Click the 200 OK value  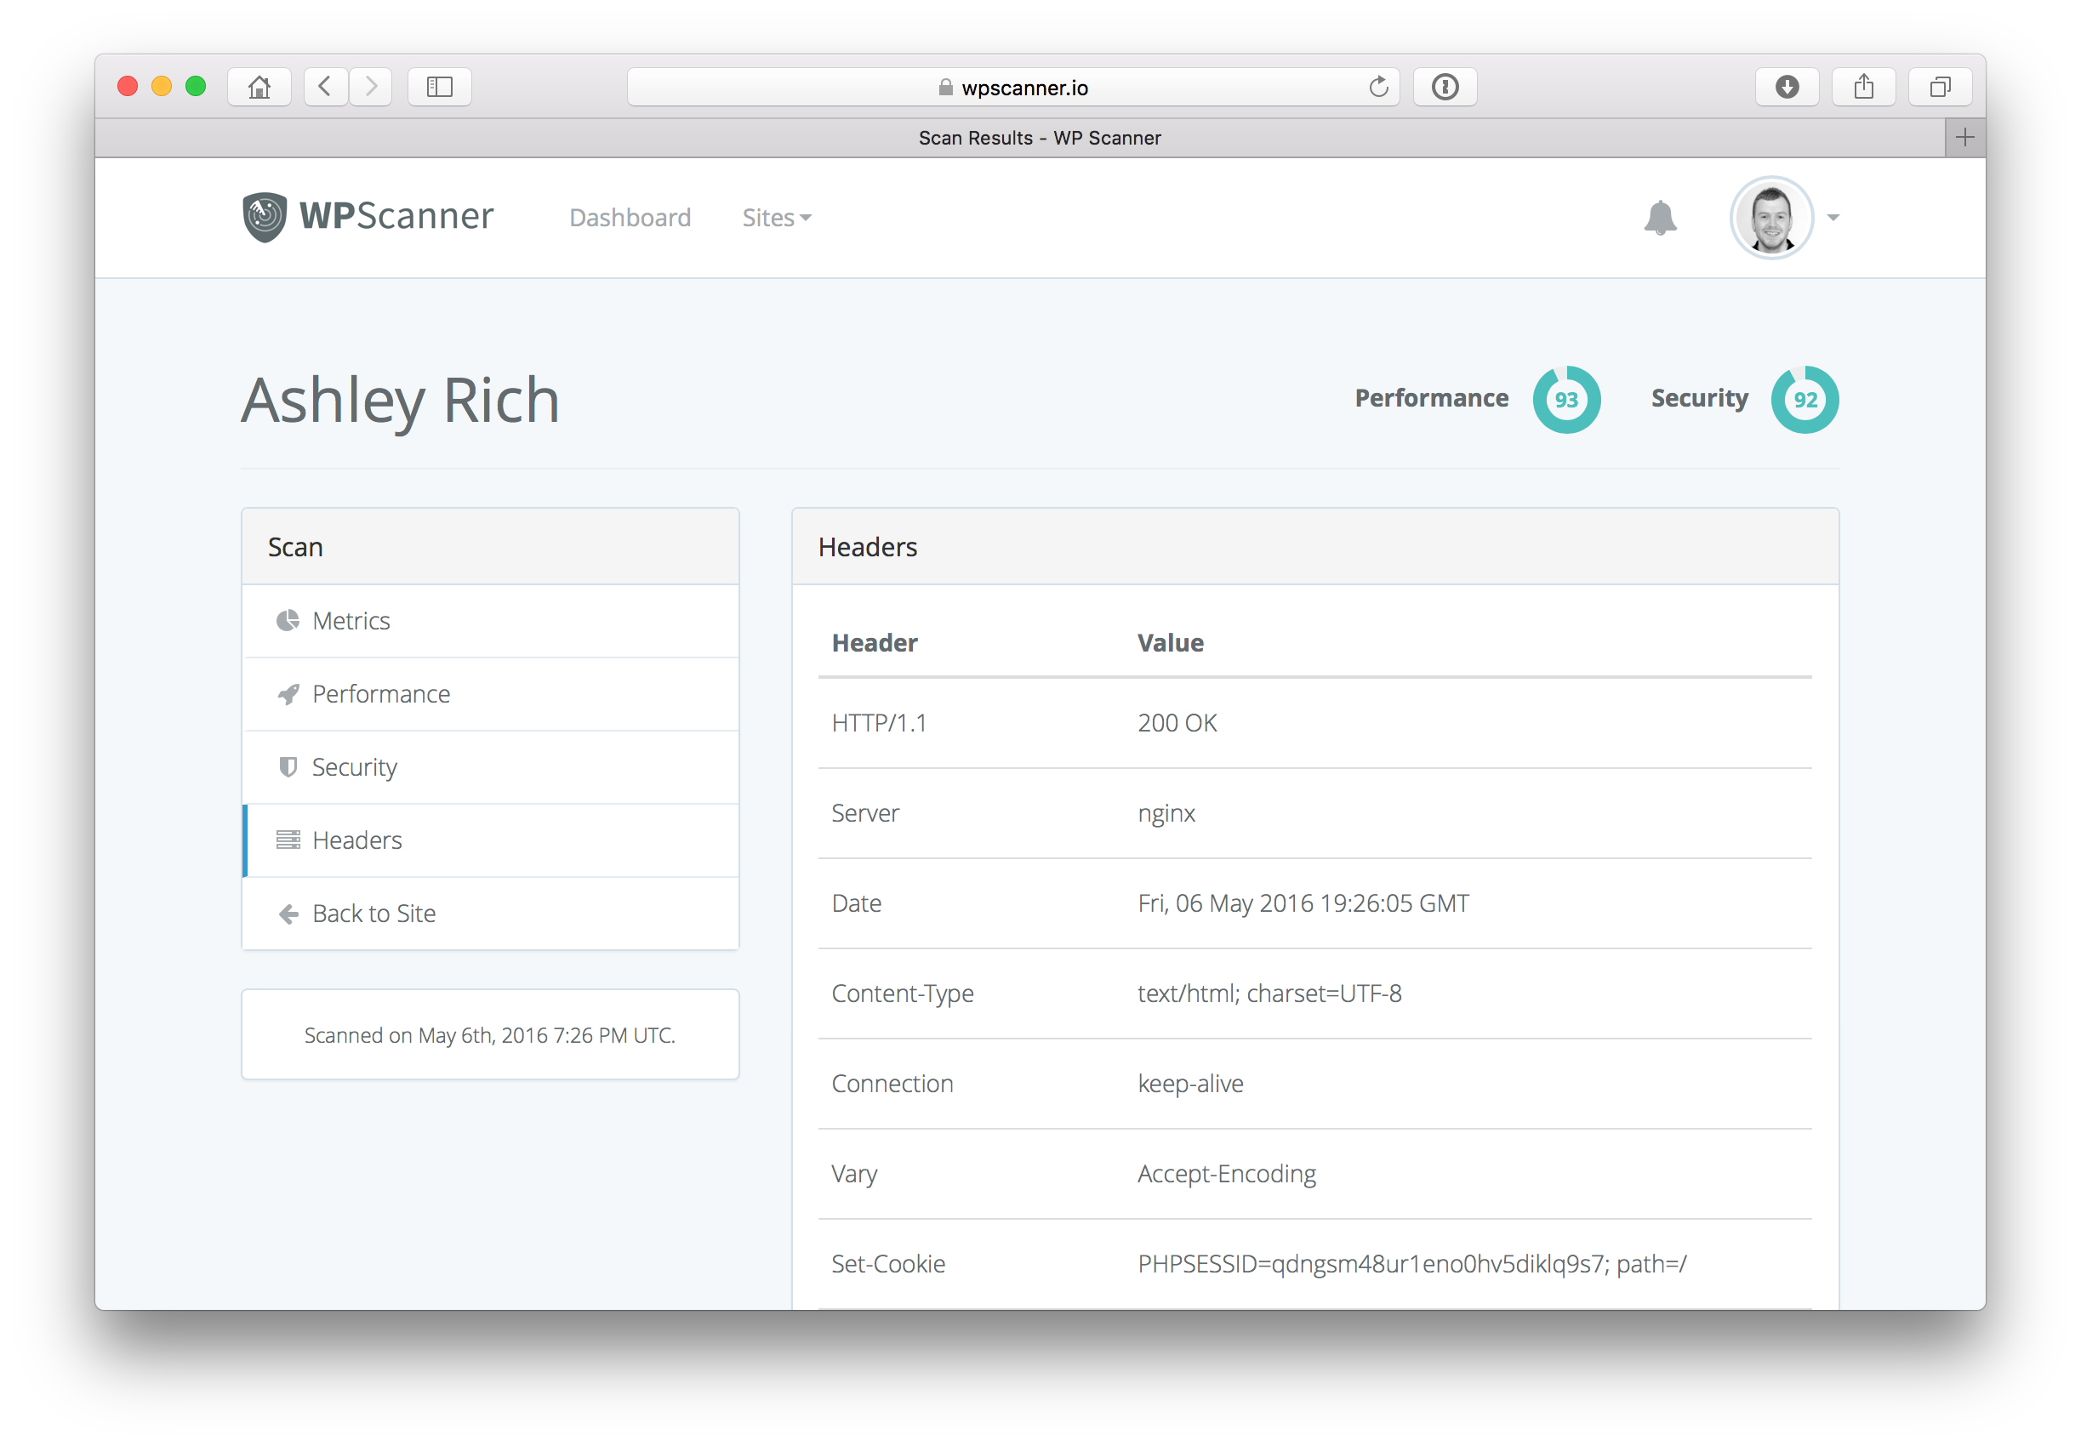(1177, 723)
